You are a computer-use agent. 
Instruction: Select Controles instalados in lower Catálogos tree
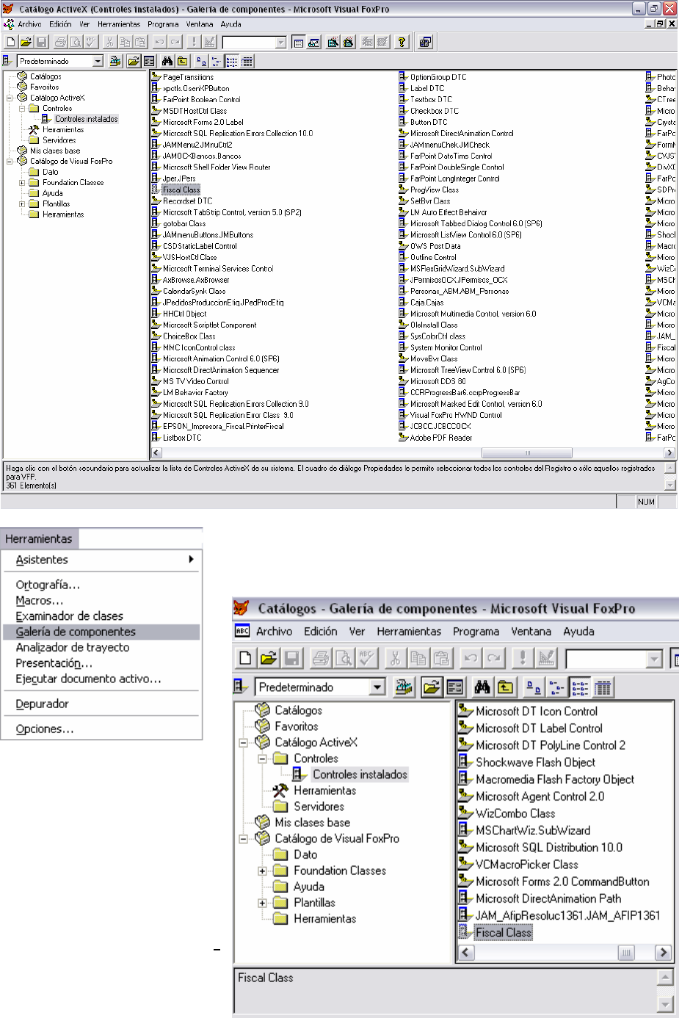point(360,774)
